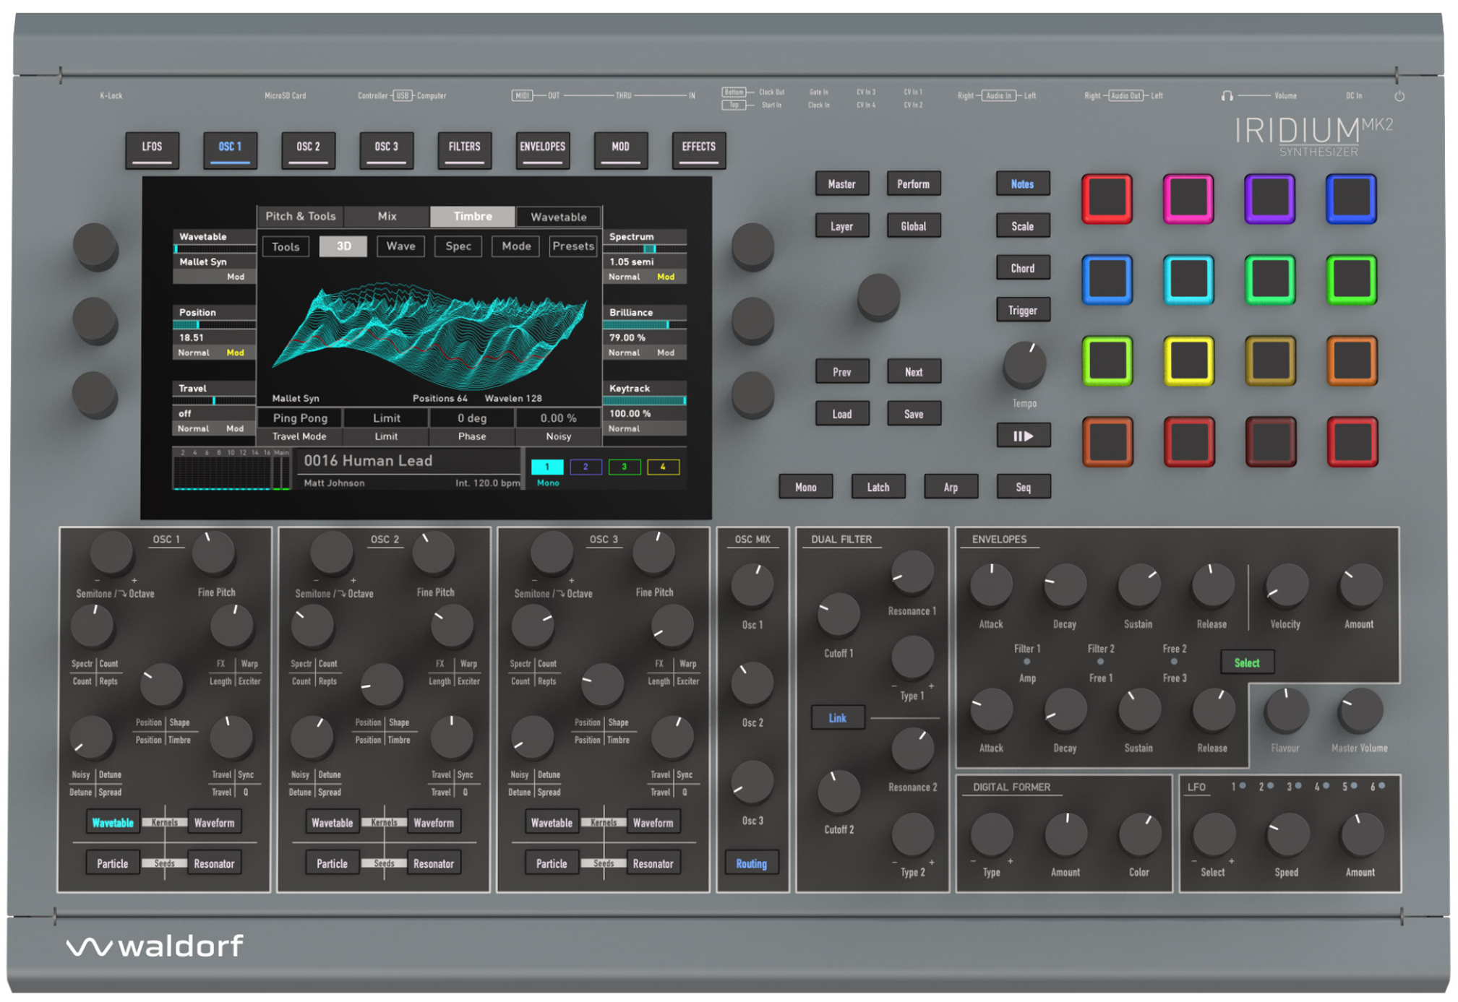Screen dimensions: 1458x1002
Task: Tap the cyan pad in second row
Action: pyautogui.click(x=1188, y=280)
